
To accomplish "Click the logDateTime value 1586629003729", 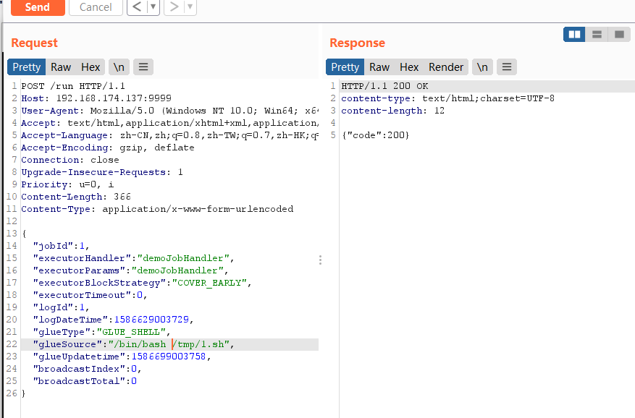I will pos(151,320).
